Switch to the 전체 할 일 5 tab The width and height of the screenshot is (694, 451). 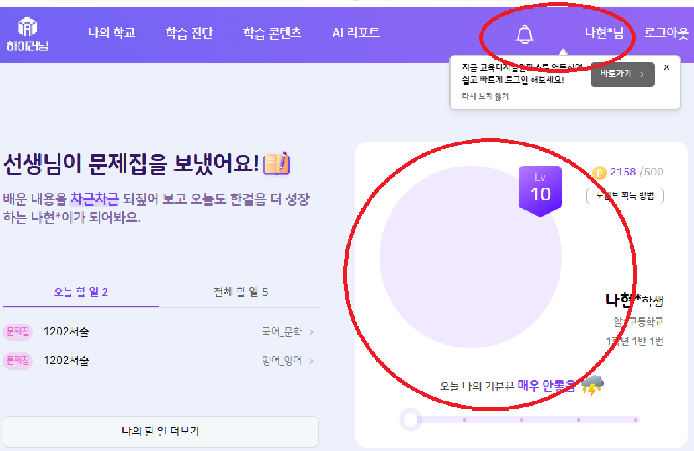(240, 292)
